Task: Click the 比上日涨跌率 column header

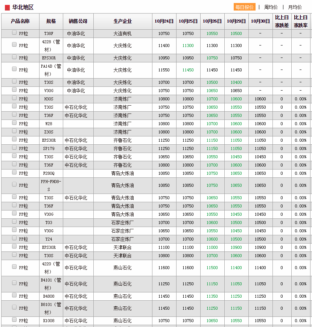Action: click(x=301, y=21)
